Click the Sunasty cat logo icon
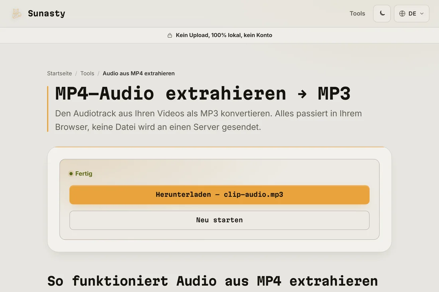The height and width of the screenshot is (292, 439). [16, 14]
